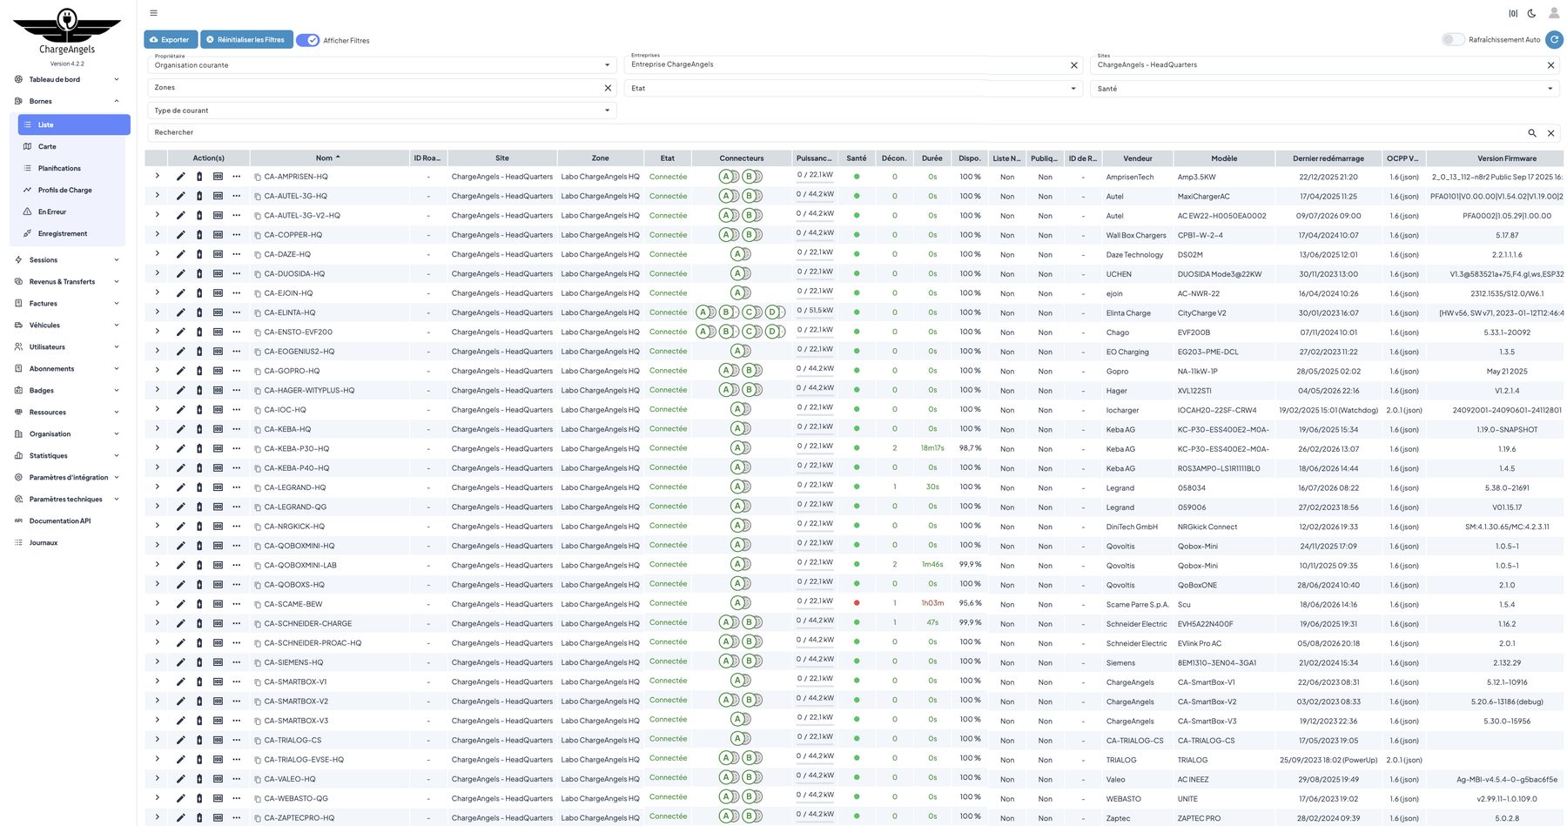1567x826 pixels.
Task: Open the Santé filter dropdown
Action: tap(1324, 88)
